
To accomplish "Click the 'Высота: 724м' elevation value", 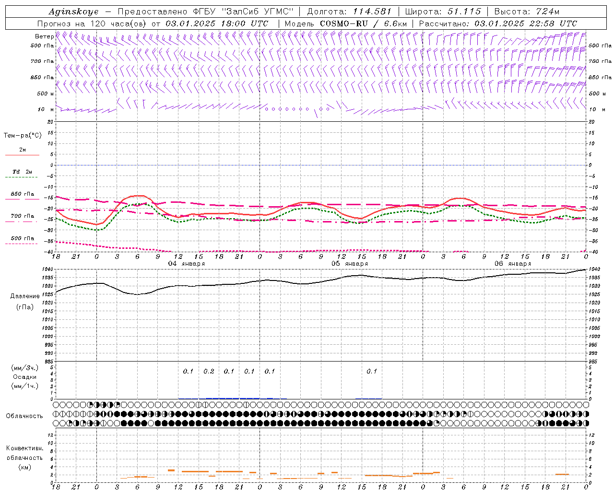I will click(x=527, y=12).
